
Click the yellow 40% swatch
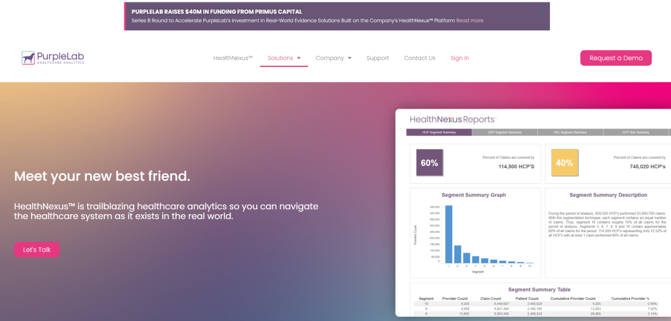[564, 163]
